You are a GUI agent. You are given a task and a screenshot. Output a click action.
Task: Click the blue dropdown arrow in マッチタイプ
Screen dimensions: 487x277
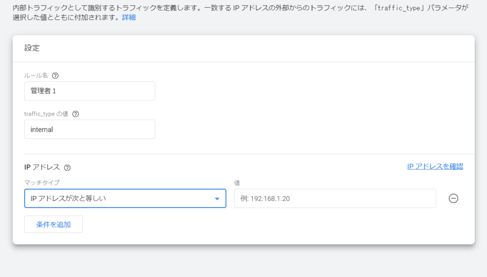tap(217, 199)
